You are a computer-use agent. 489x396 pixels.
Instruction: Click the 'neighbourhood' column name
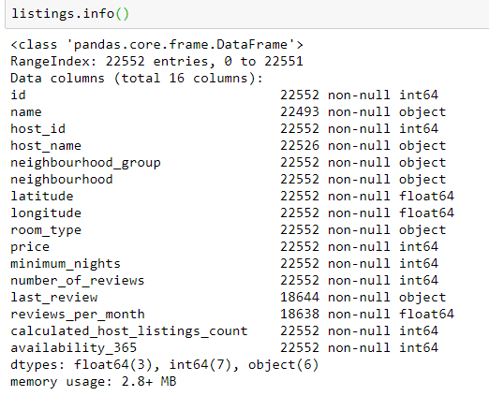pos(62,180)
